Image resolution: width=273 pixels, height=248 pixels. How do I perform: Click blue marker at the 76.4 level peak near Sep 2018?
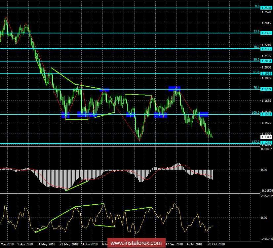(x=174, y=88)
